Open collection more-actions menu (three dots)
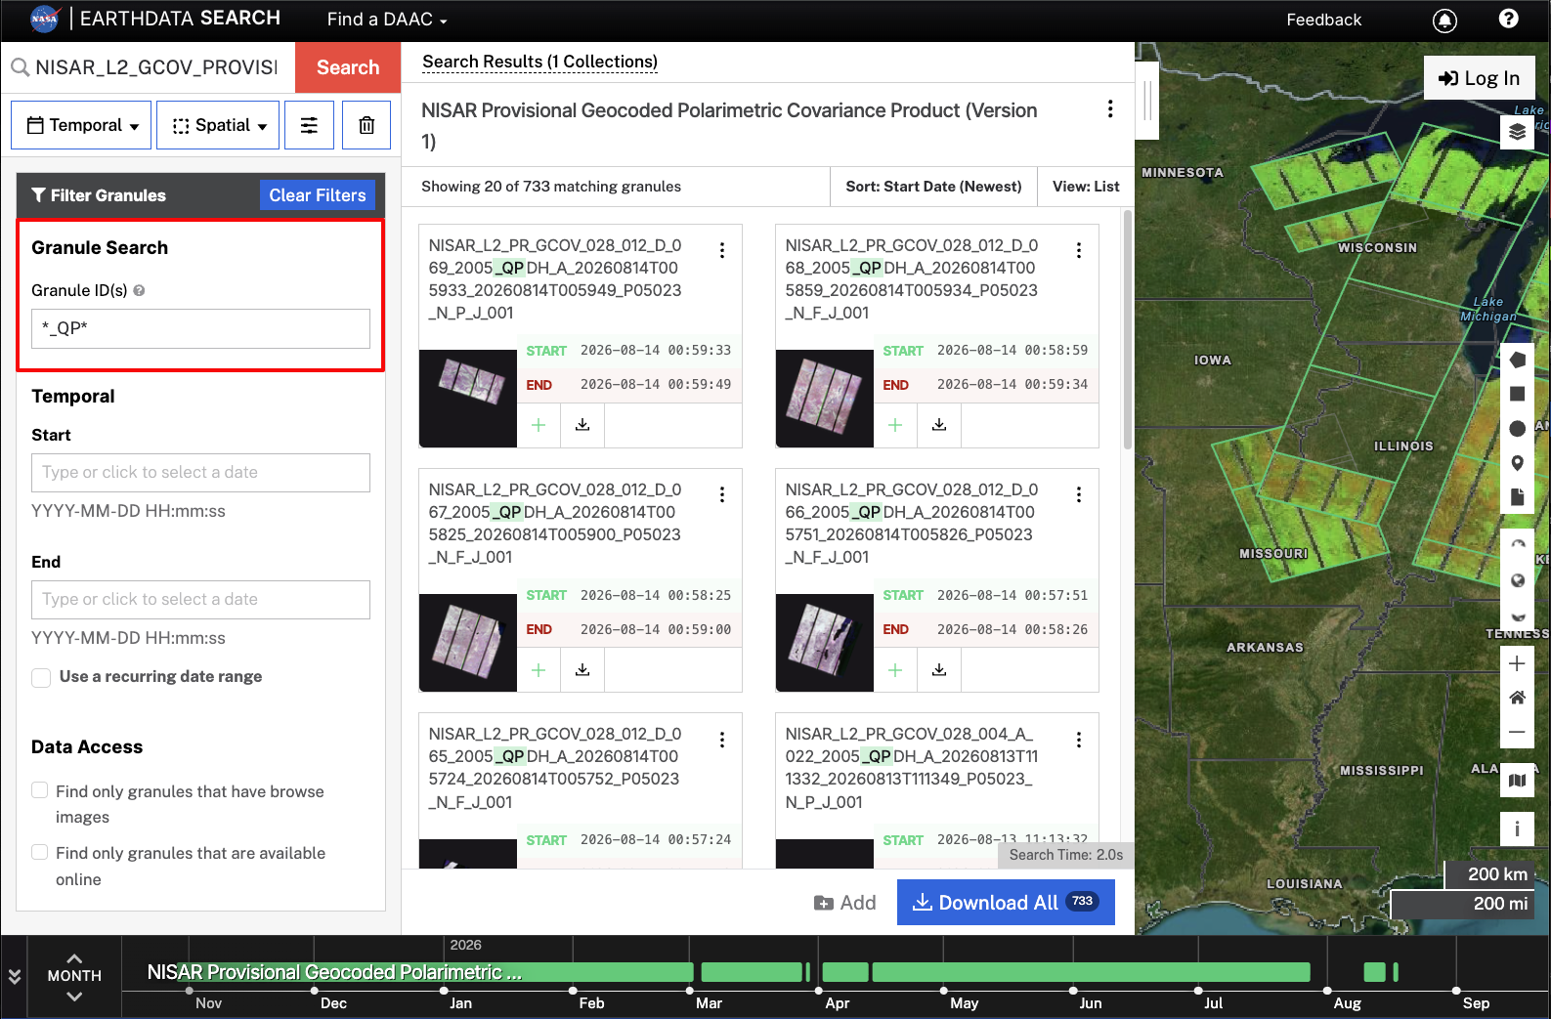The height and width of the screenshot is (1019, 1551). [x=1110, y=108]
